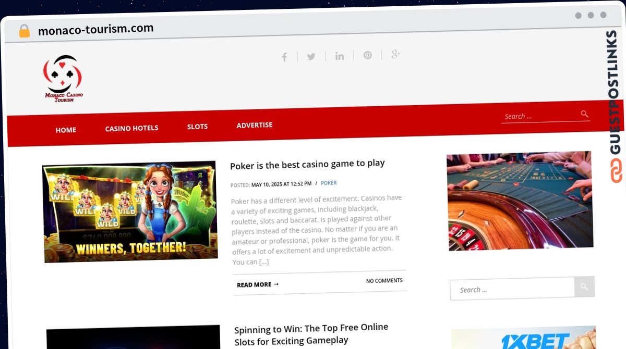
Task: Open the Slots menu item
Action: (197, 127)
